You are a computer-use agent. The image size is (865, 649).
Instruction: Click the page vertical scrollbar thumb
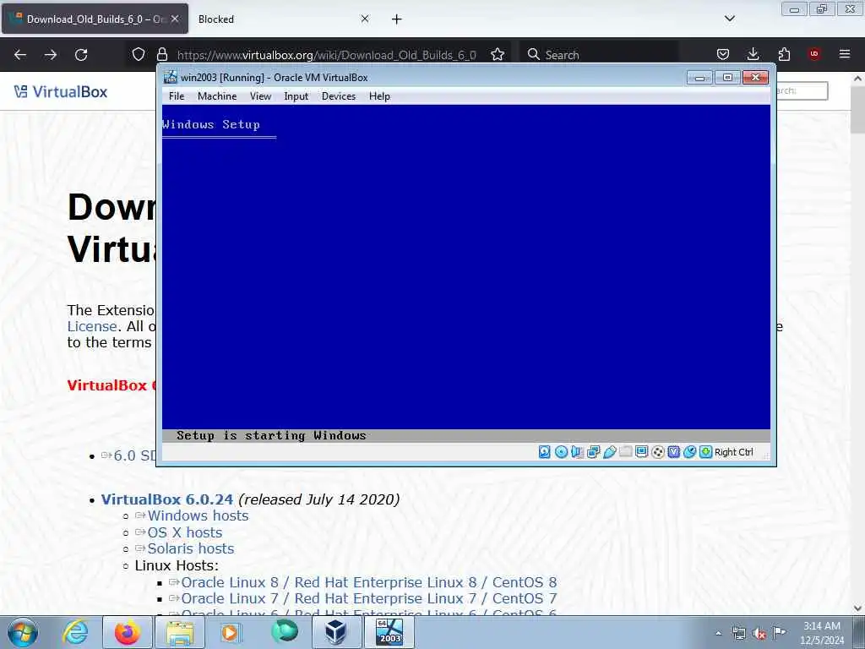point(857,111)
